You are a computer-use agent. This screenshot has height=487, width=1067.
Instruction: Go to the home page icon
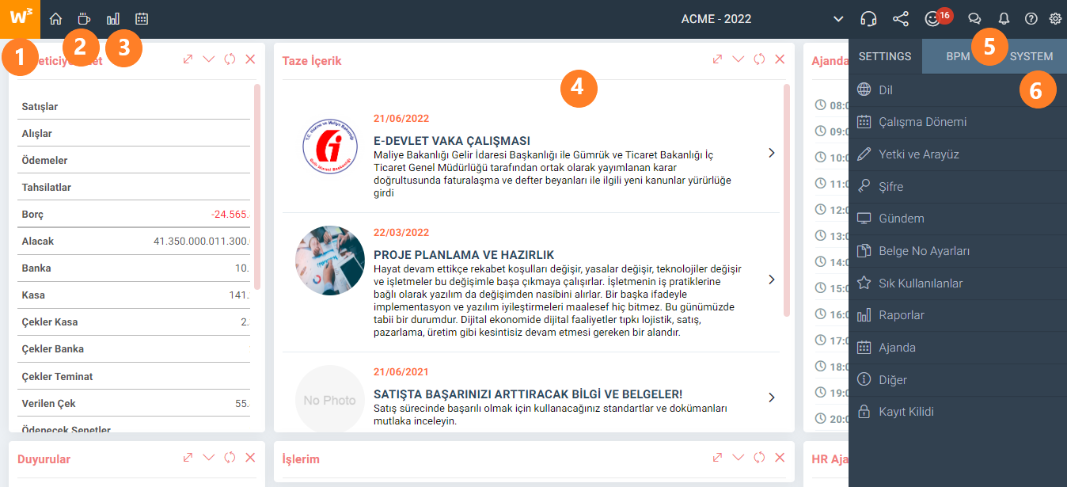pyautogui.click(x=56, y=19)
